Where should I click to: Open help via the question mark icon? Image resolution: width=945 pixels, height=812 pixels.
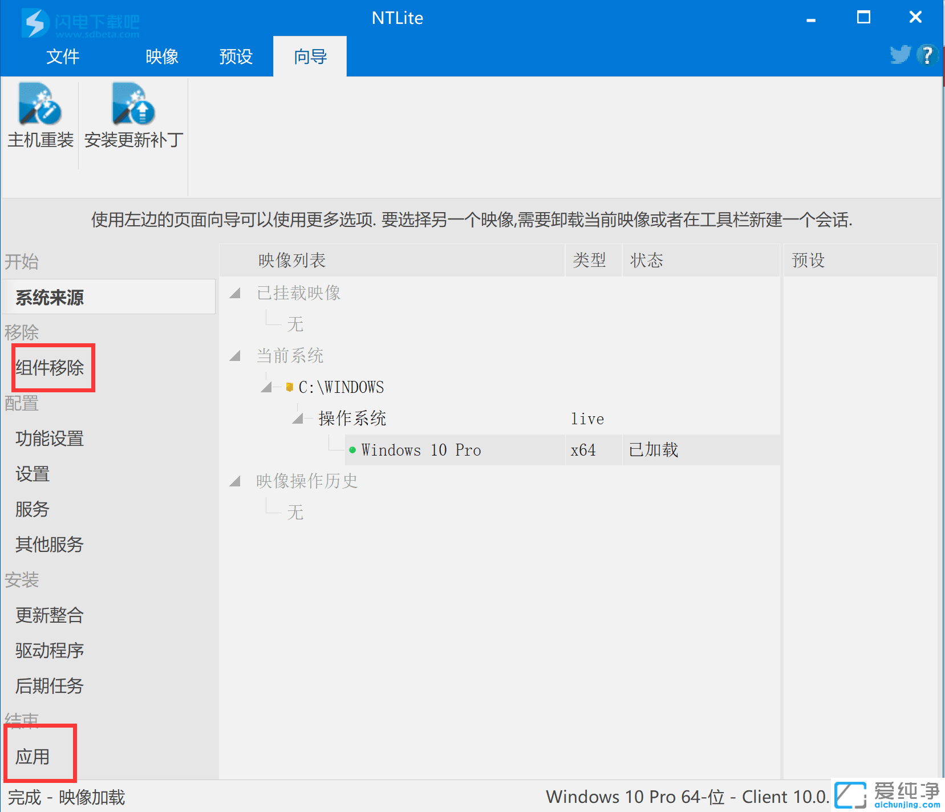click(x=927, y=55)
